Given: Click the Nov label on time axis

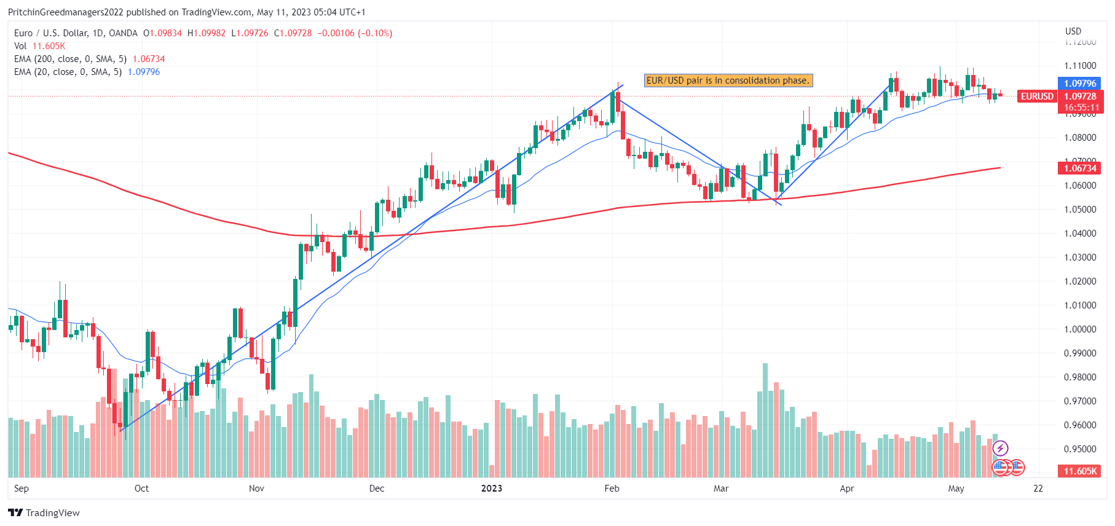Looking at the screenshot, I should click(x=256, y=489).
